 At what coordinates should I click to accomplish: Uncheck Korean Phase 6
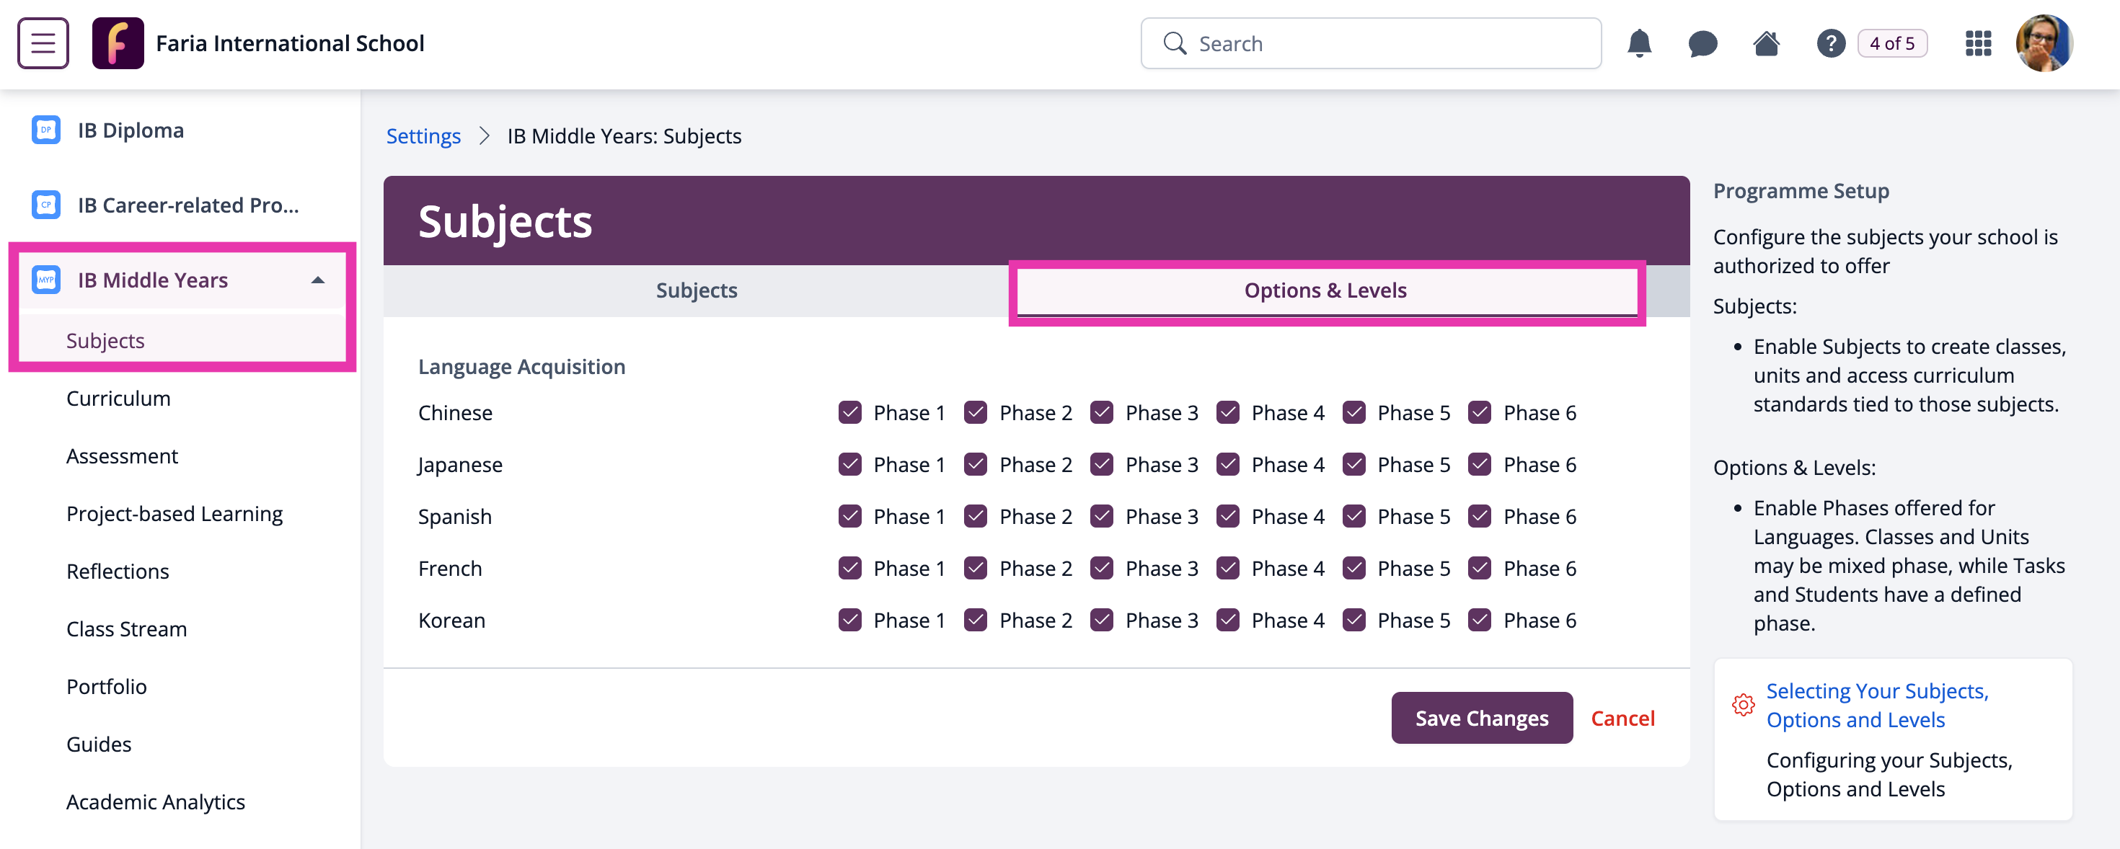(x=1479, y=620)
